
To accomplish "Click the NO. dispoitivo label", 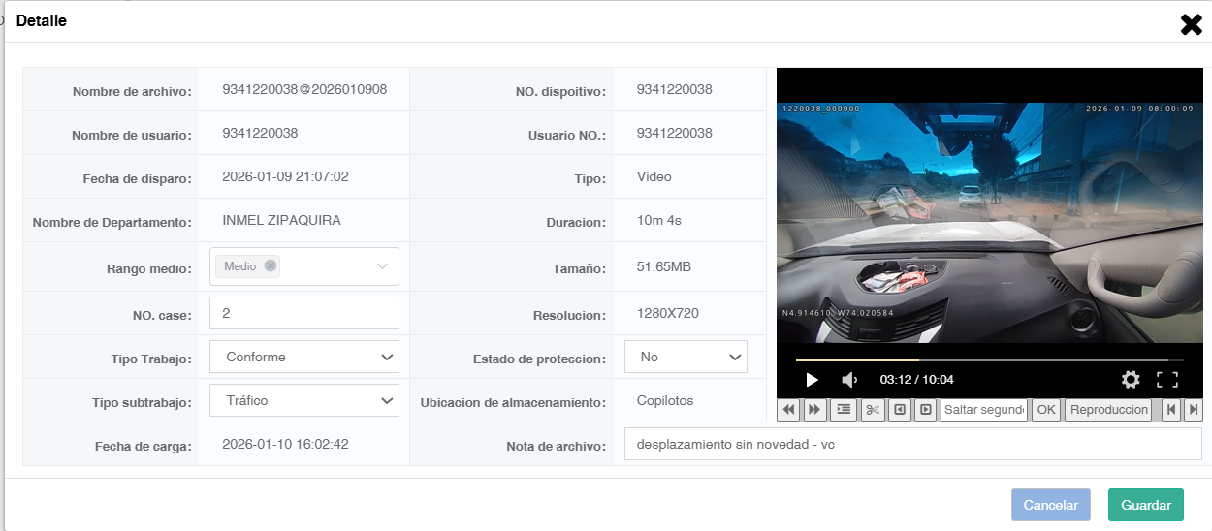I will [x=560, y=92].
